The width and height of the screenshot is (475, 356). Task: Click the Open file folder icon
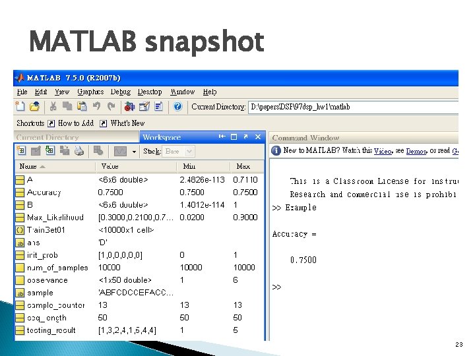click(34, 106)
